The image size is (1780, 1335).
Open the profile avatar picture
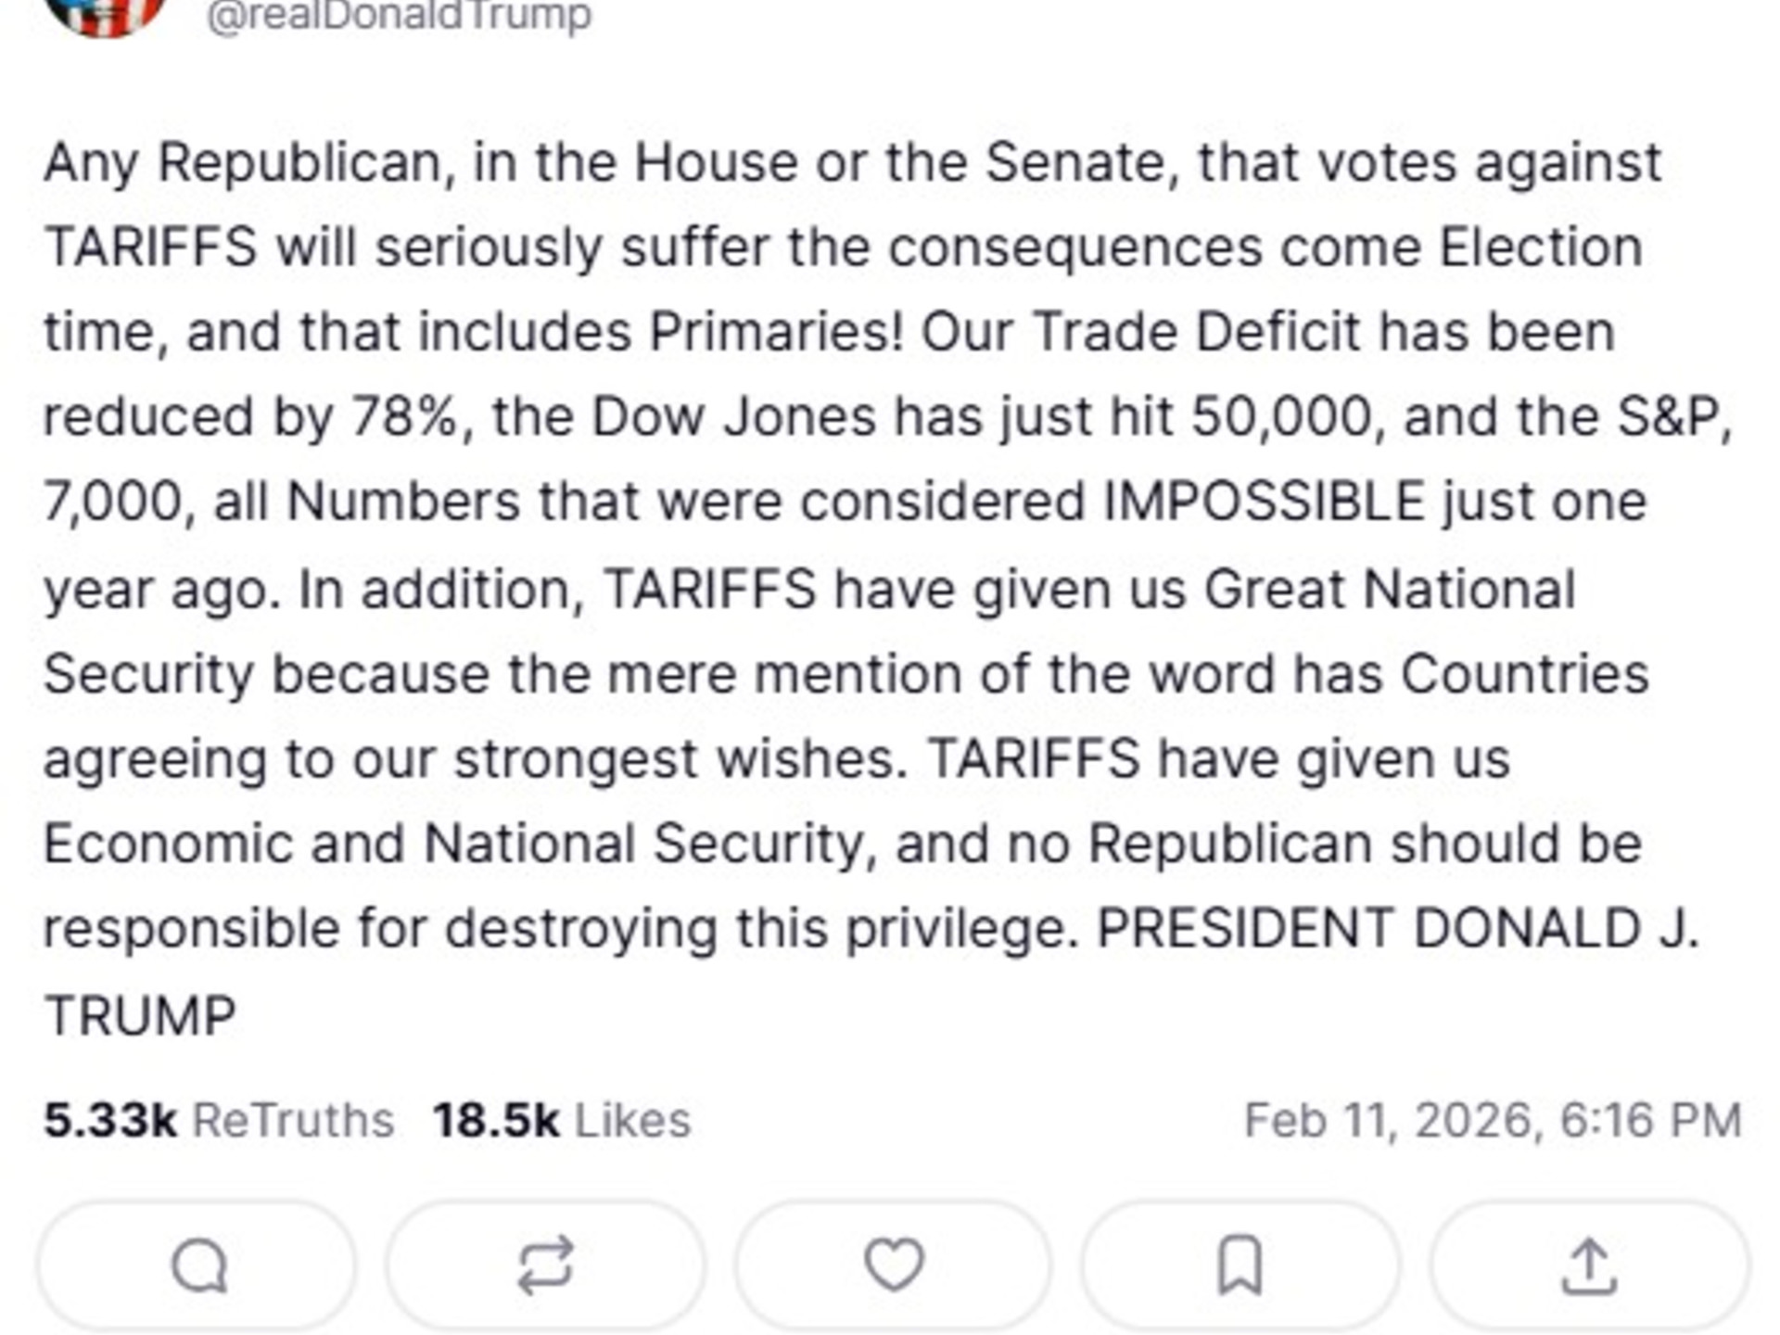104,13
